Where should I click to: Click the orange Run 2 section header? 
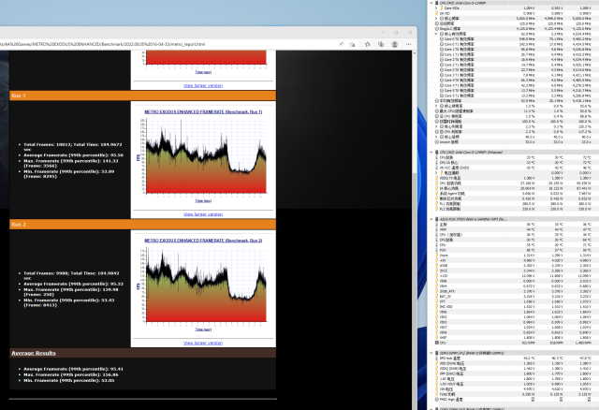point(142,225)
